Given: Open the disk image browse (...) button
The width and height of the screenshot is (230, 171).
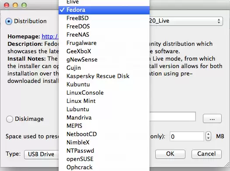Looking at the screenshot, I should click(x=212, y=119).
